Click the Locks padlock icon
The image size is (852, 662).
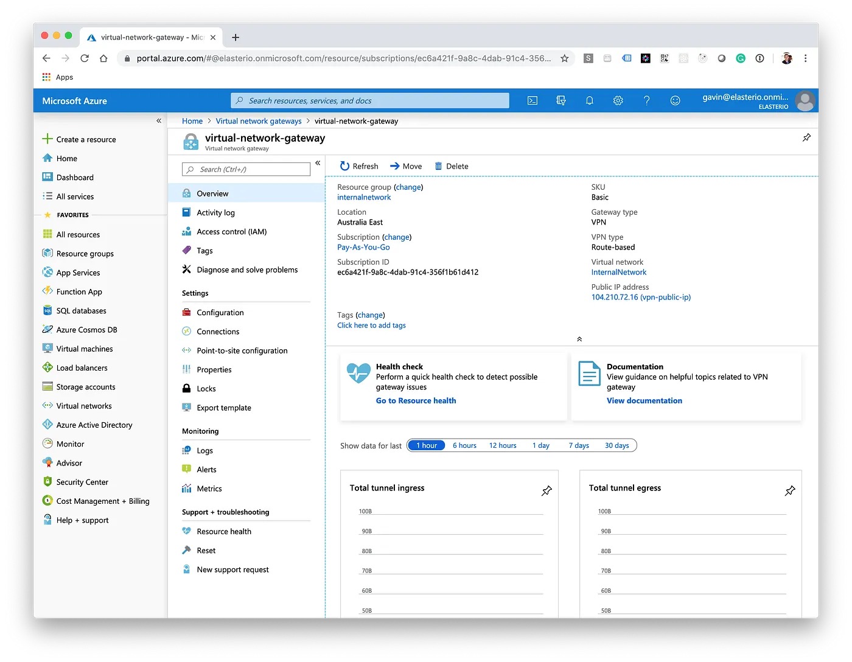[x=187, y=388]
